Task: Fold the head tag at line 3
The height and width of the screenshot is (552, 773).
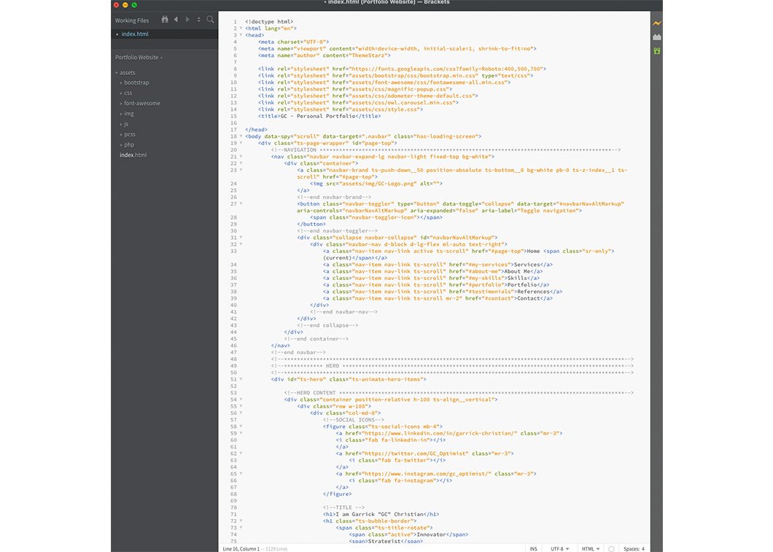Action: click(x=241, y=35)
